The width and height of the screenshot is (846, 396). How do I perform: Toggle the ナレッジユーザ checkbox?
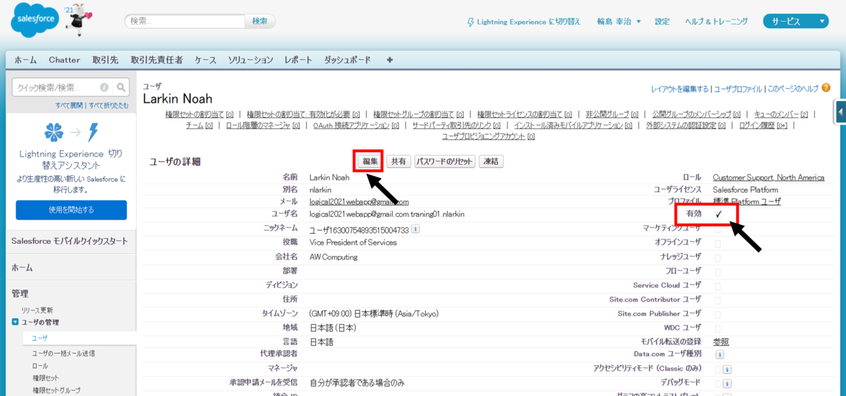(x=718, y=257)
